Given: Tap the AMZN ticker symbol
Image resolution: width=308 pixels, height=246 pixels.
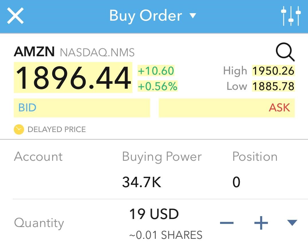Looking at the screenshot, I should [x=34, y=52].
